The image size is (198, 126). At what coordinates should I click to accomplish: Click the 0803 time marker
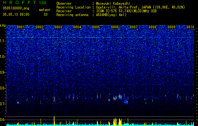tap(58, 27)
